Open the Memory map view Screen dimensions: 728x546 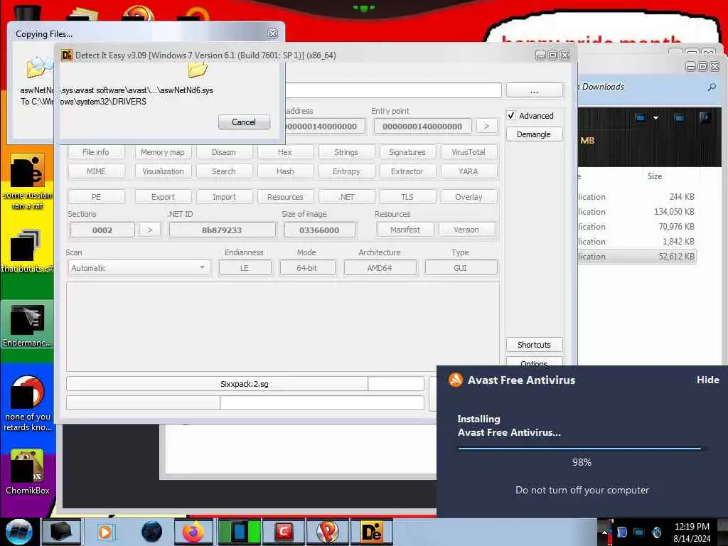click(163, 152)
